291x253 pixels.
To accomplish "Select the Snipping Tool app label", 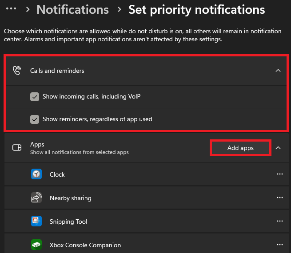I will coord(68,221).
